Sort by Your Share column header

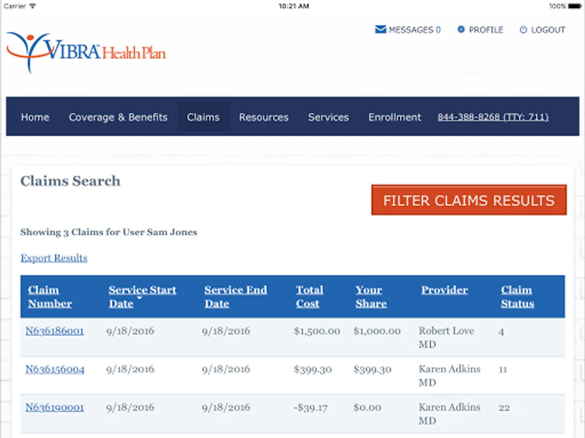[x=371, y=296]
